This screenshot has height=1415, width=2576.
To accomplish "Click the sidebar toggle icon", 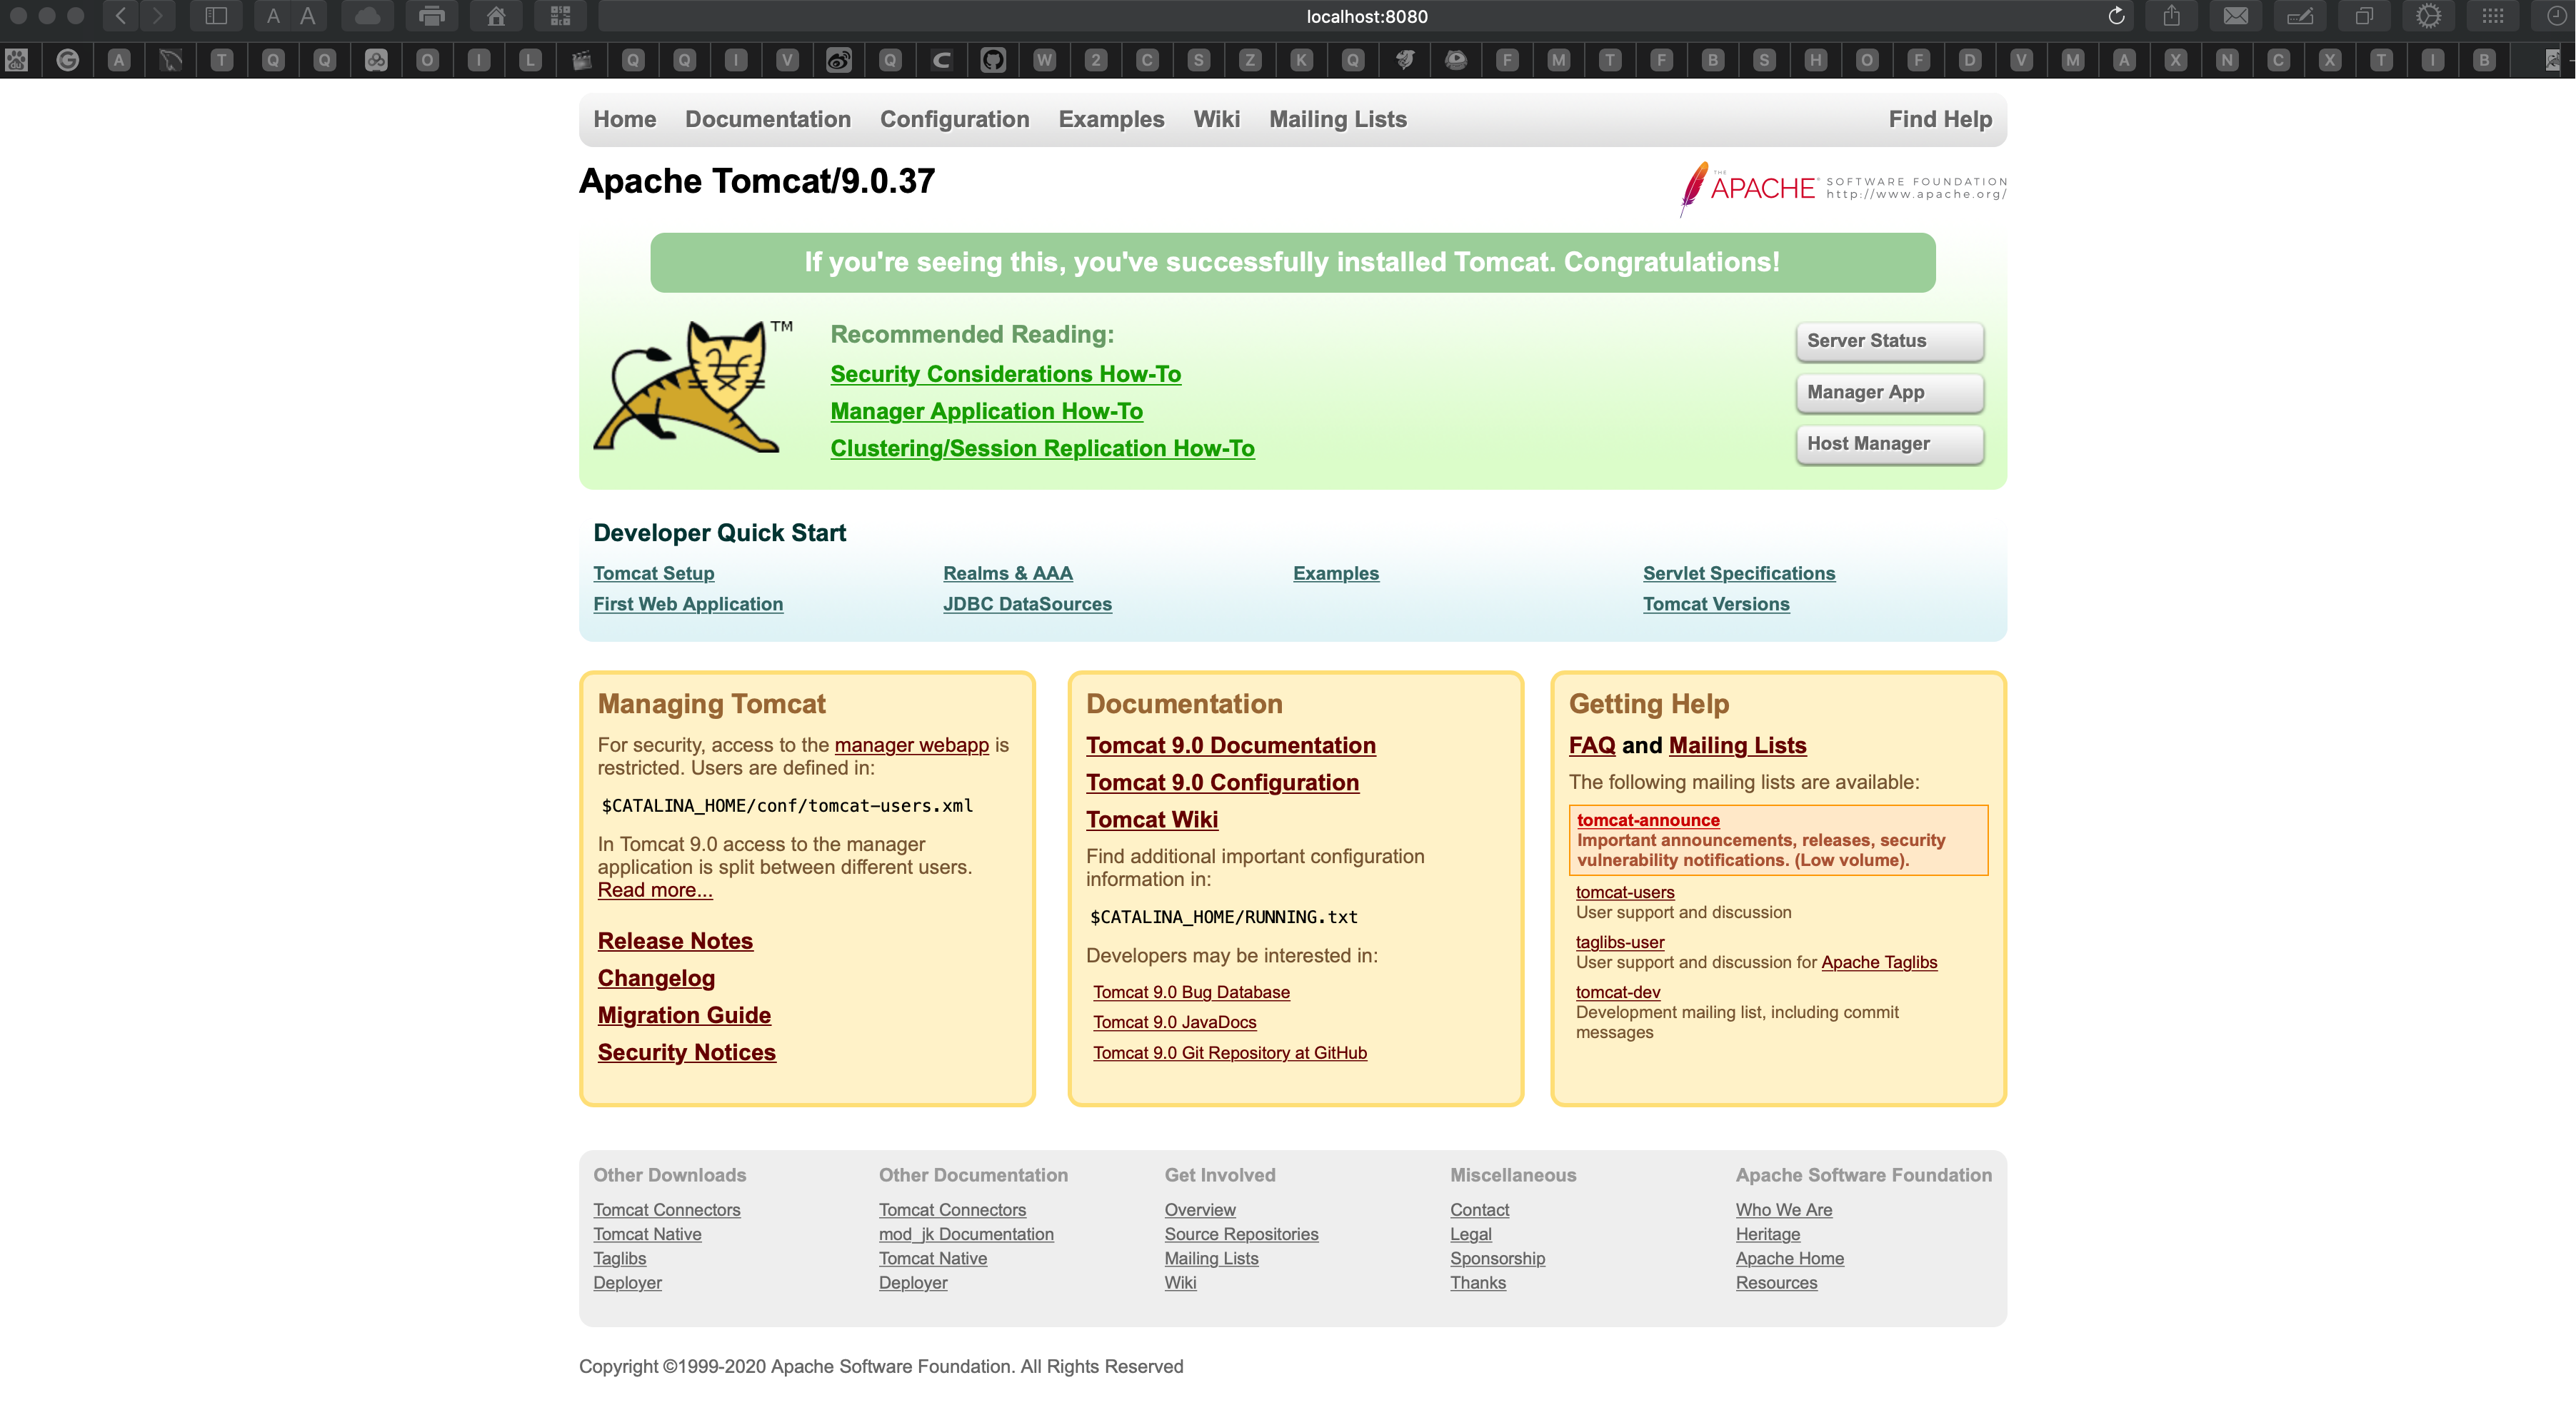I will coord(216,16).
